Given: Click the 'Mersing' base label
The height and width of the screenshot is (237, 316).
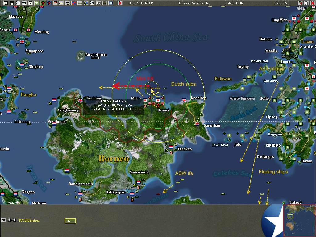Looking at the screenshot, I should [x=42, y=32].
